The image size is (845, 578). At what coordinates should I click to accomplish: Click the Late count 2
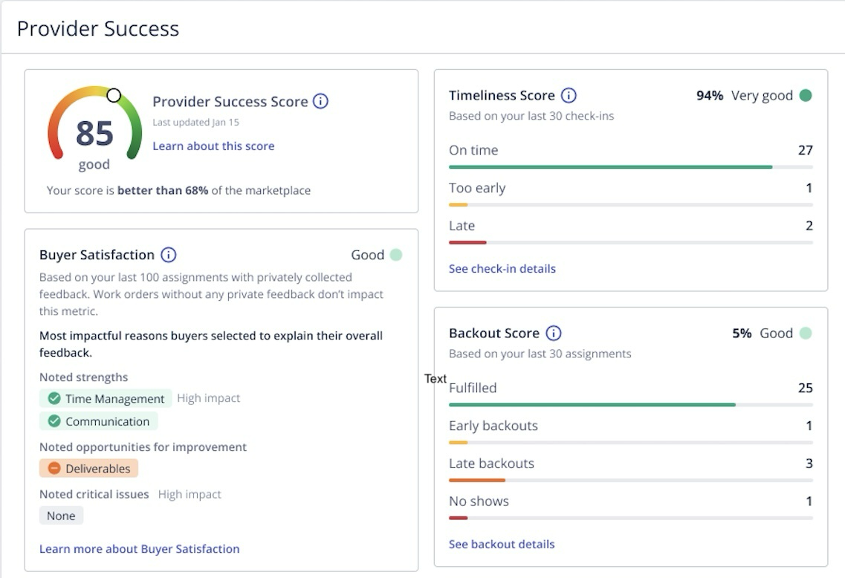pos(809,226)
